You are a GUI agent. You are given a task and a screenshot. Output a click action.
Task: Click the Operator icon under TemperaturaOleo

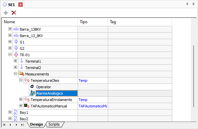(32, 87)
